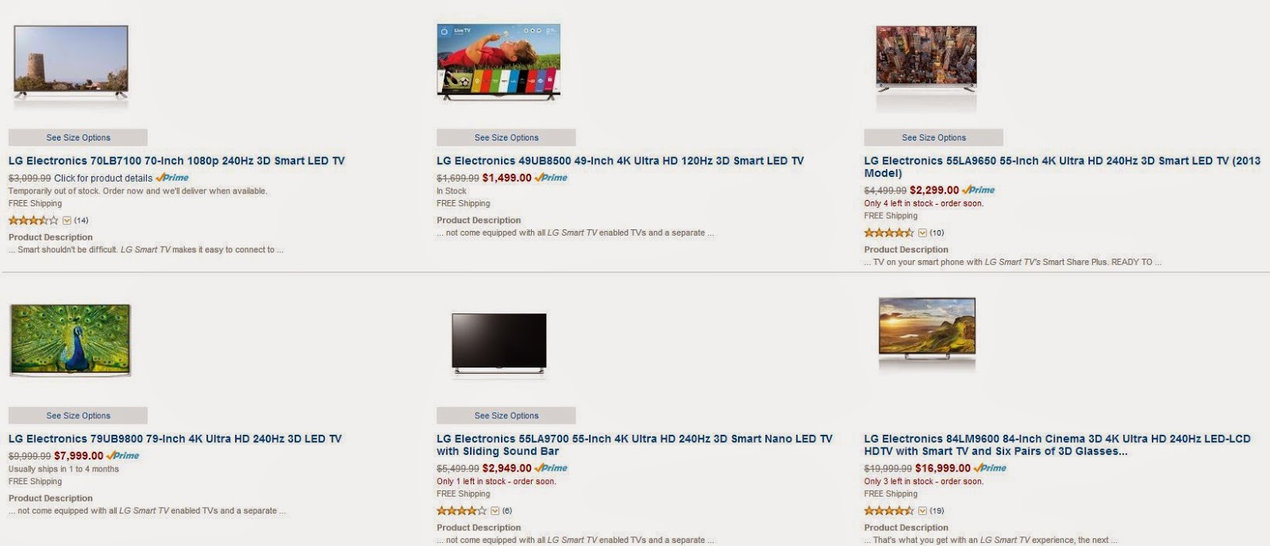Open the (19) reviews count link
1270x546 pixels.
tap(937, 510)
